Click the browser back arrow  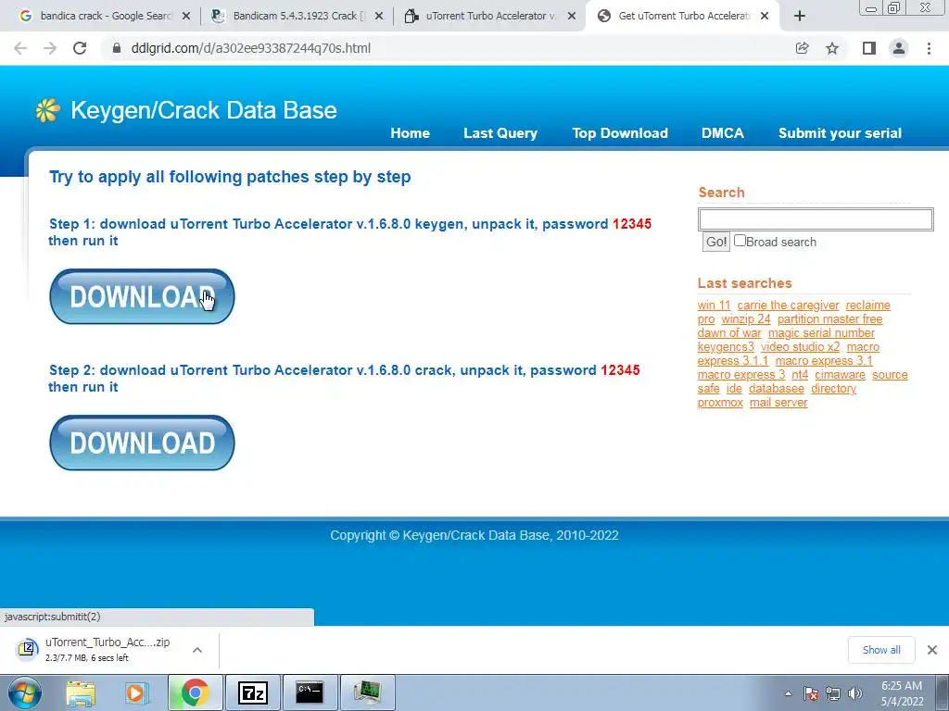(x=20, y=48)
